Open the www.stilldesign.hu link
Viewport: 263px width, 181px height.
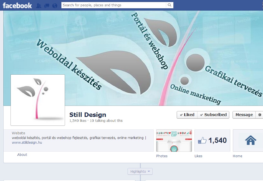coord(27,143)
